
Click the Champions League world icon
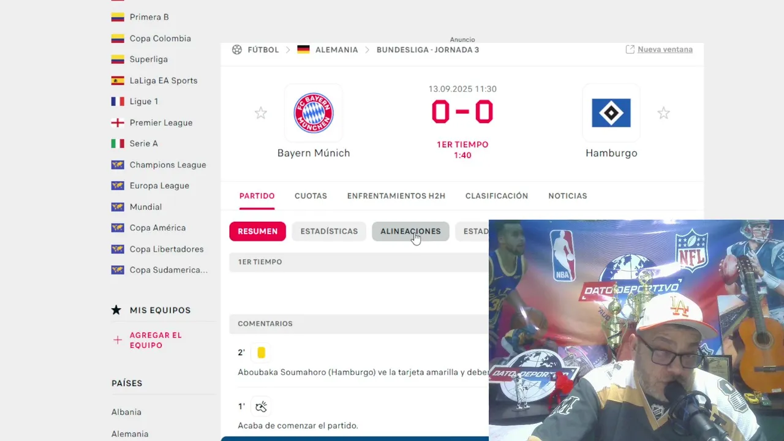pos(118,165)
